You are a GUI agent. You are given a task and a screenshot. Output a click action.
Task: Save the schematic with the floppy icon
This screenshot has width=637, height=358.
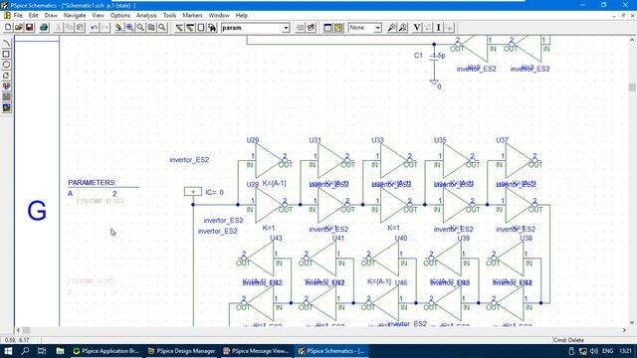tap(29, 28)
